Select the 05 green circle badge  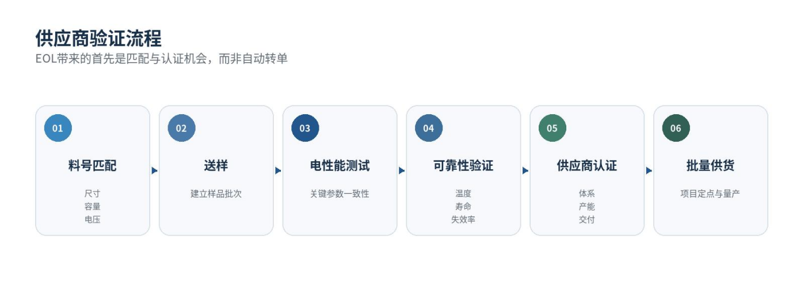pos(552,128)
